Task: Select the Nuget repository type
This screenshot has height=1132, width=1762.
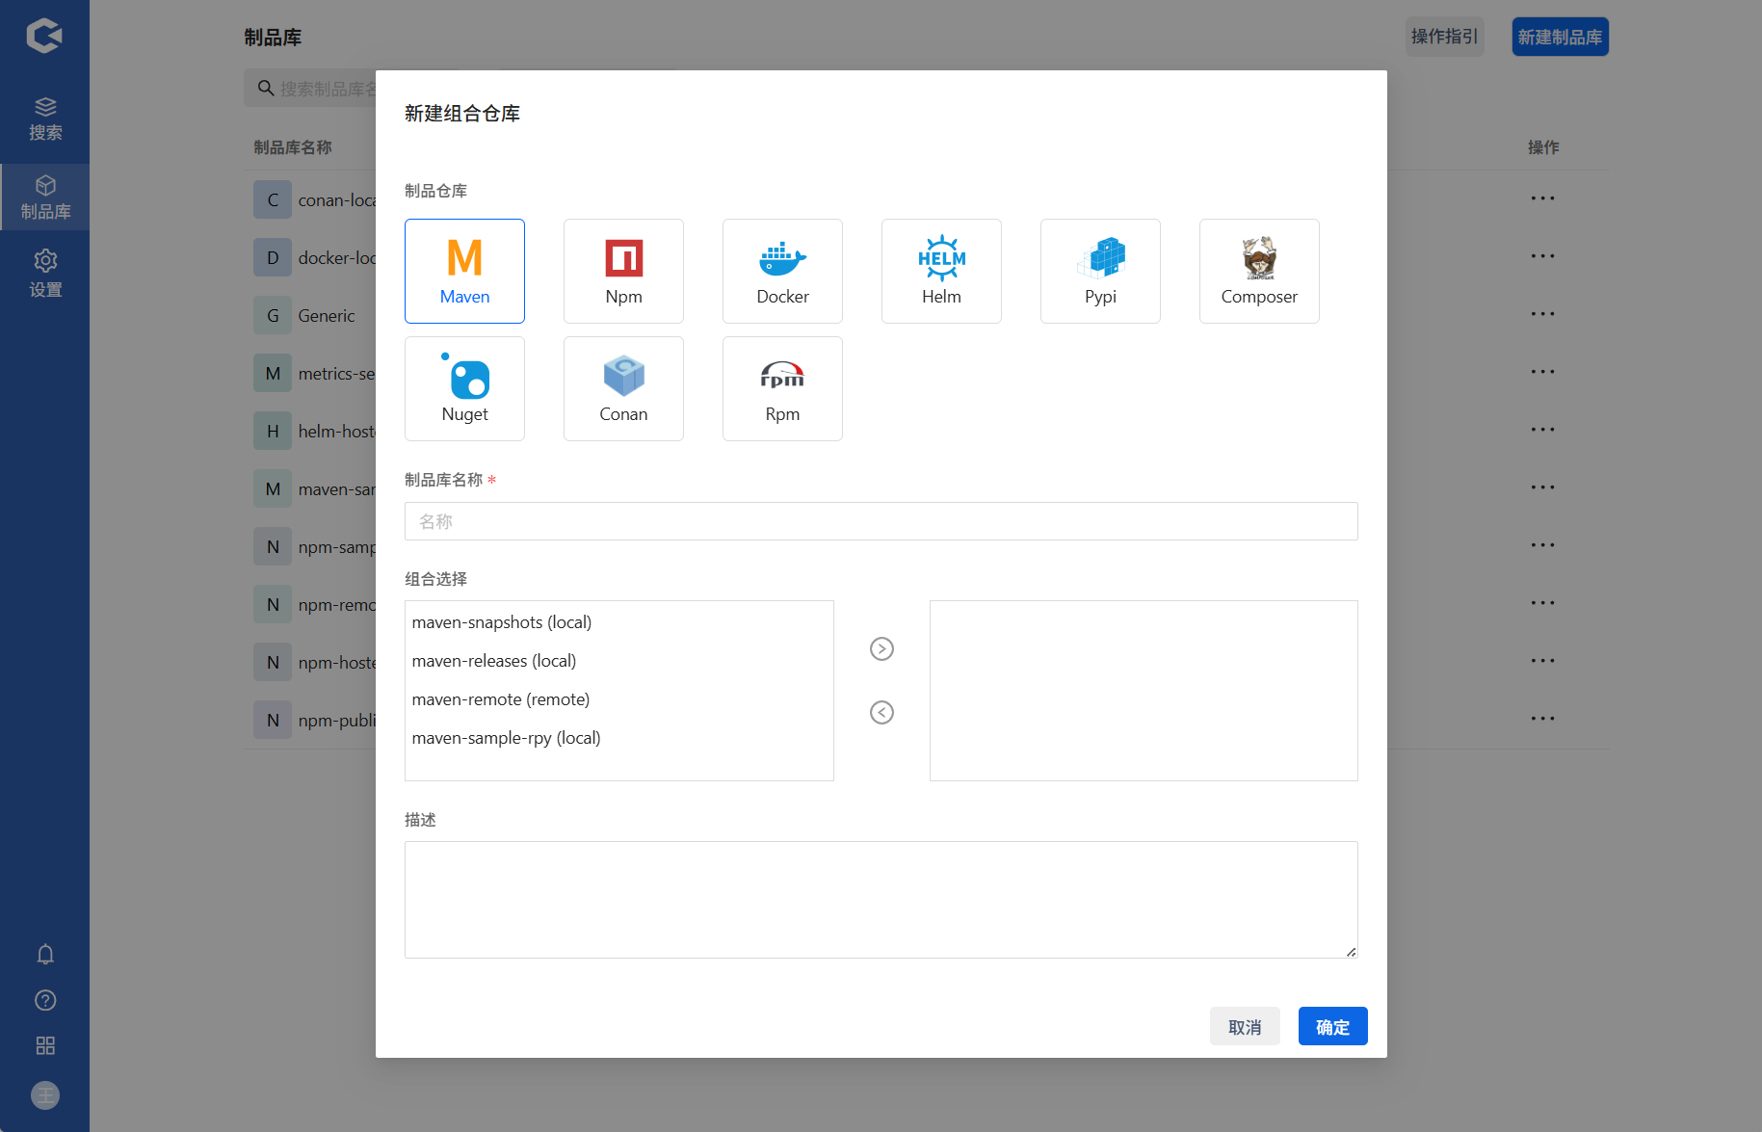Action: pos(464,388)
